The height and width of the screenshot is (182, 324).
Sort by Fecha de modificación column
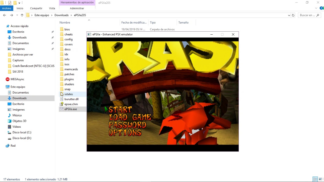pyautogui.click(x=134, y=22)
